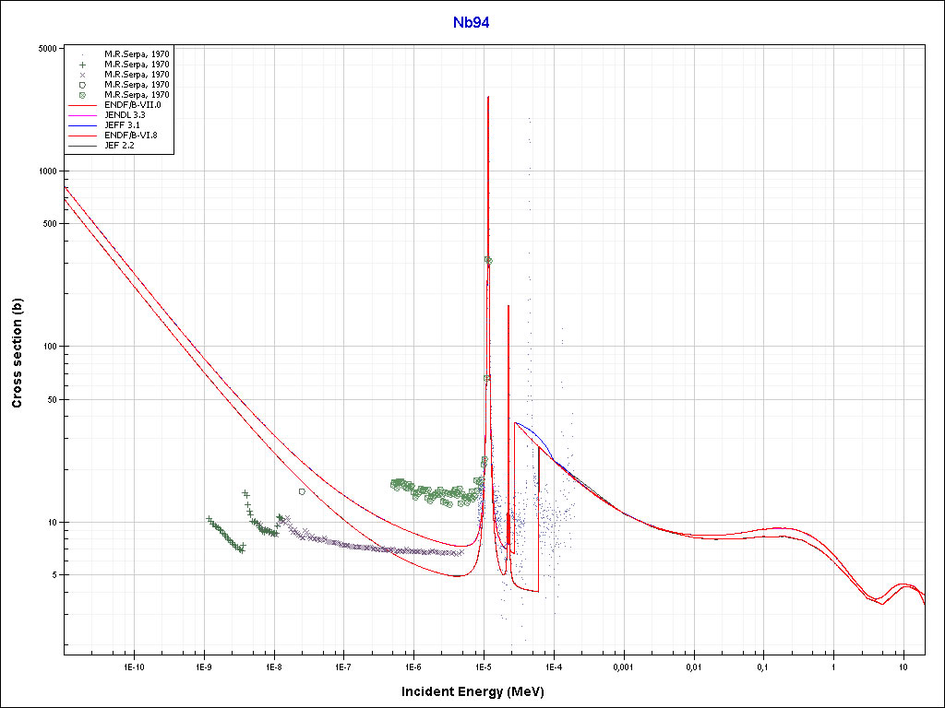Click the blue JEFF 3.1 line swatch

83,125
